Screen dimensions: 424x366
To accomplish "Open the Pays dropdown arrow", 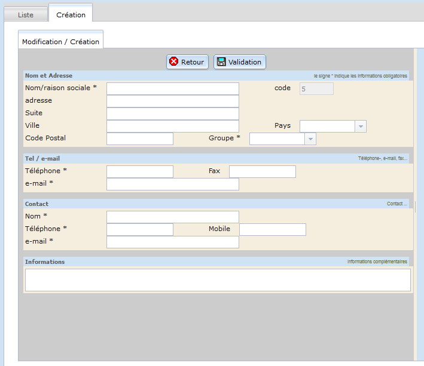I will [x=360, y=126].
